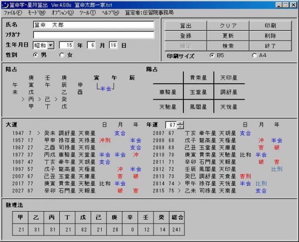The image size is (299, 242).
Task: Click the クリア button
Action: [x=228, y=25]
